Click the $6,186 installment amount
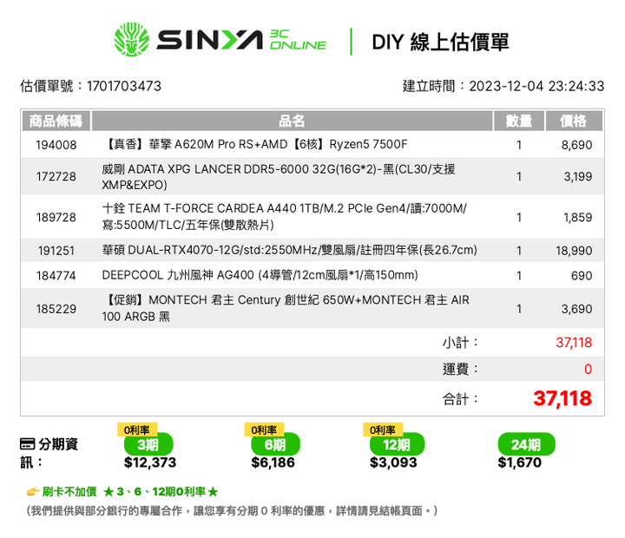 coord(273,463)
